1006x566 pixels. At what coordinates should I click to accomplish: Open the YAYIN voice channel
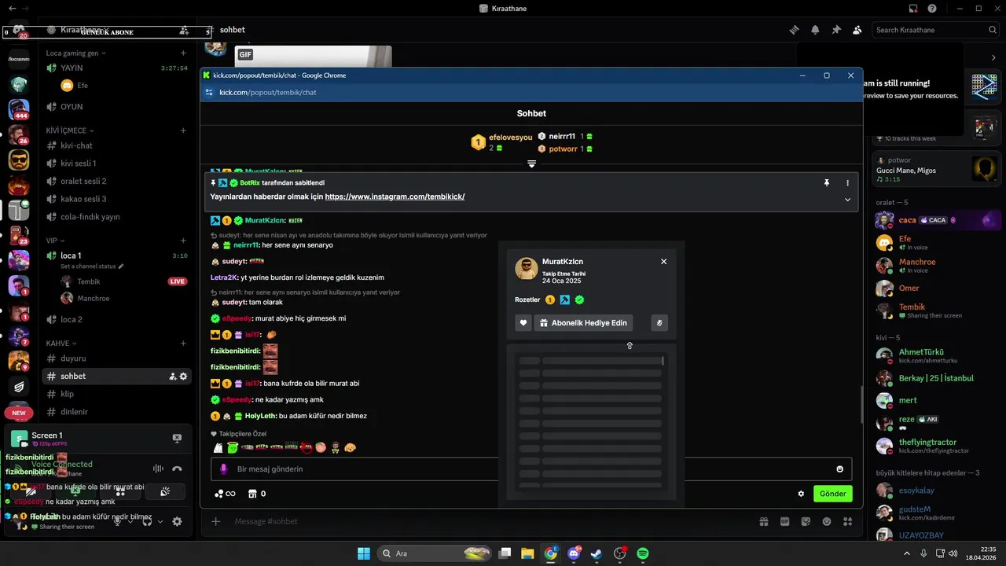point(72,68)
